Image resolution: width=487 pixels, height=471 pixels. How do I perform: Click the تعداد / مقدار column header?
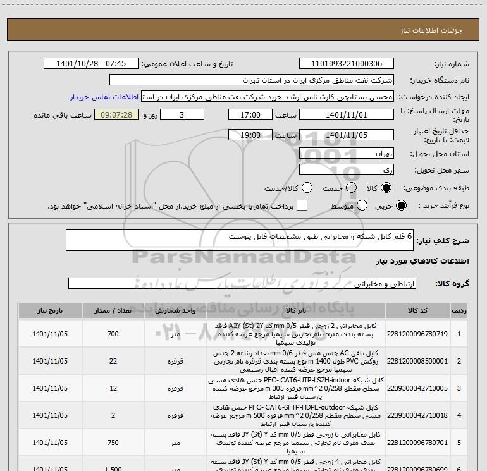(113, 311)
